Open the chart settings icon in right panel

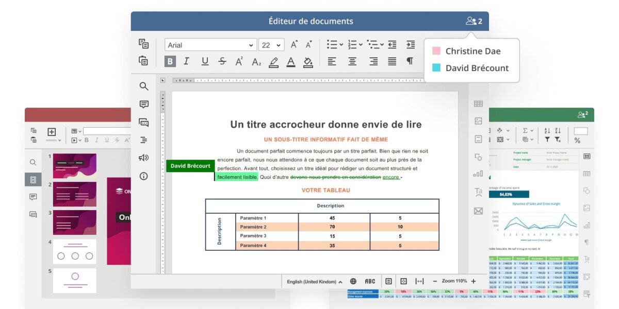click(x=478, y=174)
